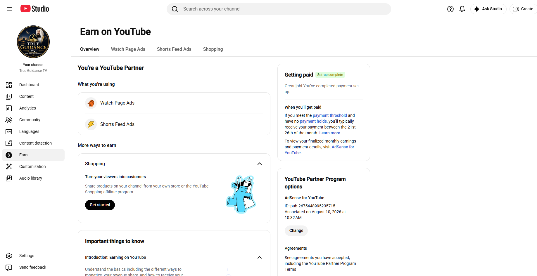The width and height of the screenshot is (537, 276).
Task: Click the YouTube Partner Program options heading
Action: pyautogui.click(x=315, y=183)
